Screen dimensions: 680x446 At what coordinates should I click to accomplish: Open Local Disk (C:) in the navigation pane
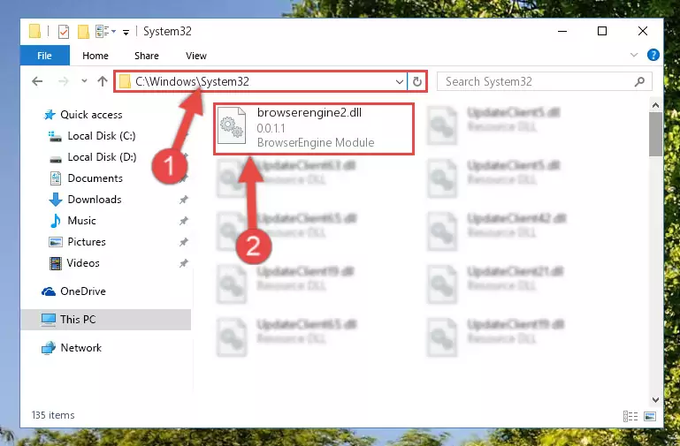(x=102, y=136)
